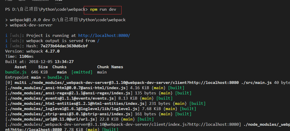Click the html-entities/index.js module path
The width and height of the screenshot is (290, 131).
point(76,104)
